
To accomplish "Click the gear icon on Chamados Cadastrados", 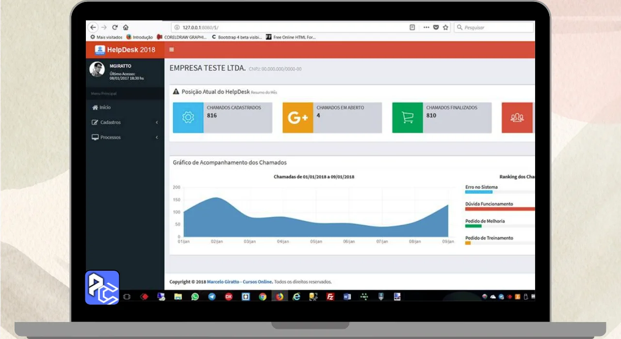I will [188, 118].
